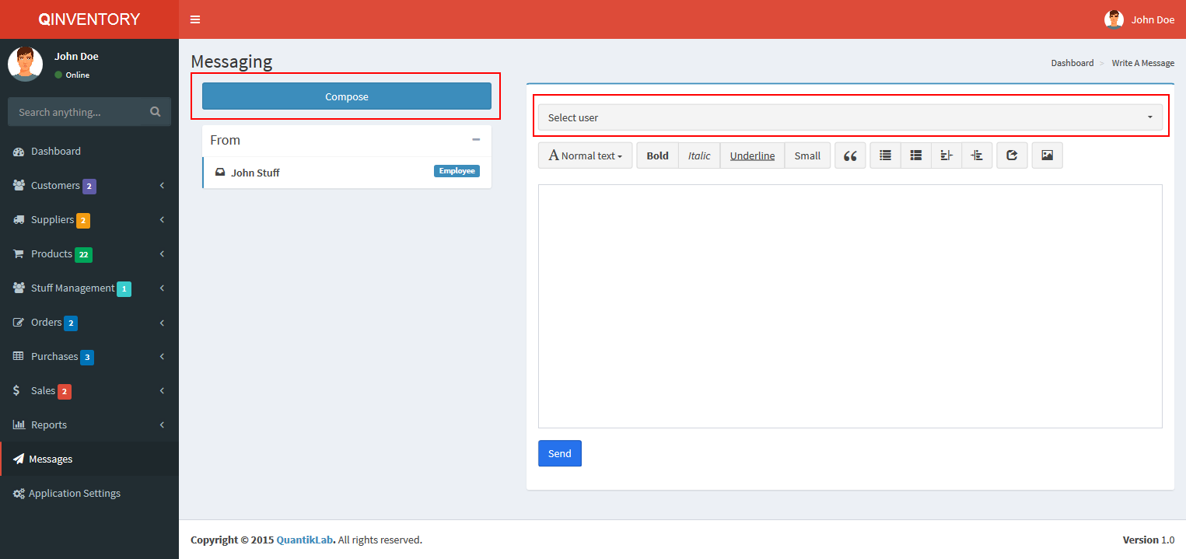
Task: Click the Send button
Action: [x=560, y=453]
